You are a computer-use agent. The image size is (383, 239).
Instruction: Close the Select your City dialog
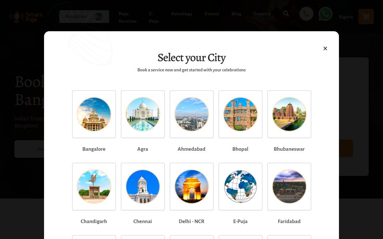(x=325, y=48)
